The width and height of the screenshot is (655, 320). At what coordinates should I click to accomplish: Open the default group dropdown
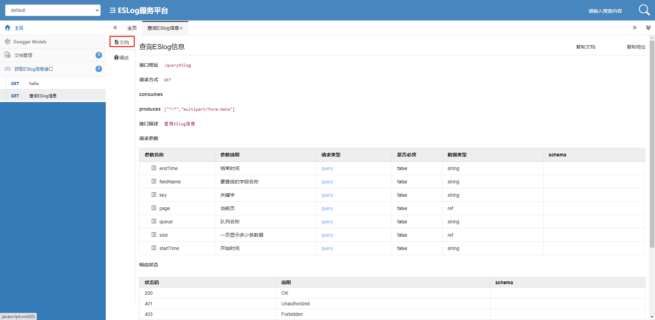53,10
